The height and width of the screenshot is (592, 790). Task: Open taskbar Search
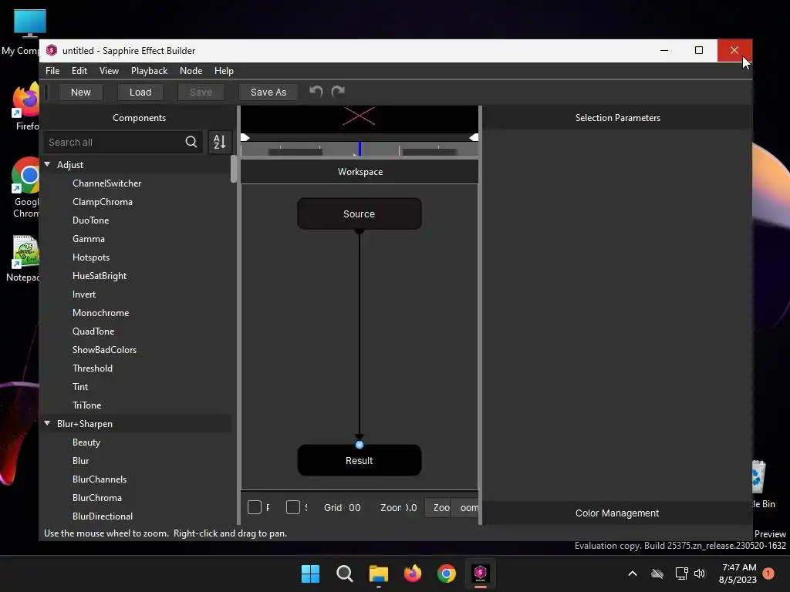(x=345, y=573)
